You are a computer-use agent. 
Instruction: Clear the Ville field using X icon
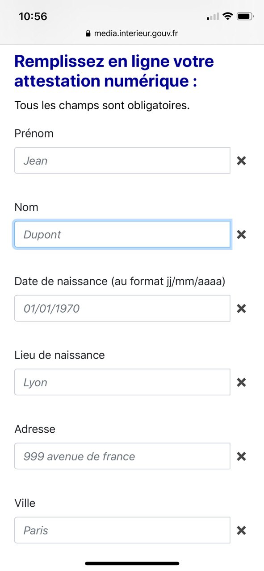pos(241,530)
